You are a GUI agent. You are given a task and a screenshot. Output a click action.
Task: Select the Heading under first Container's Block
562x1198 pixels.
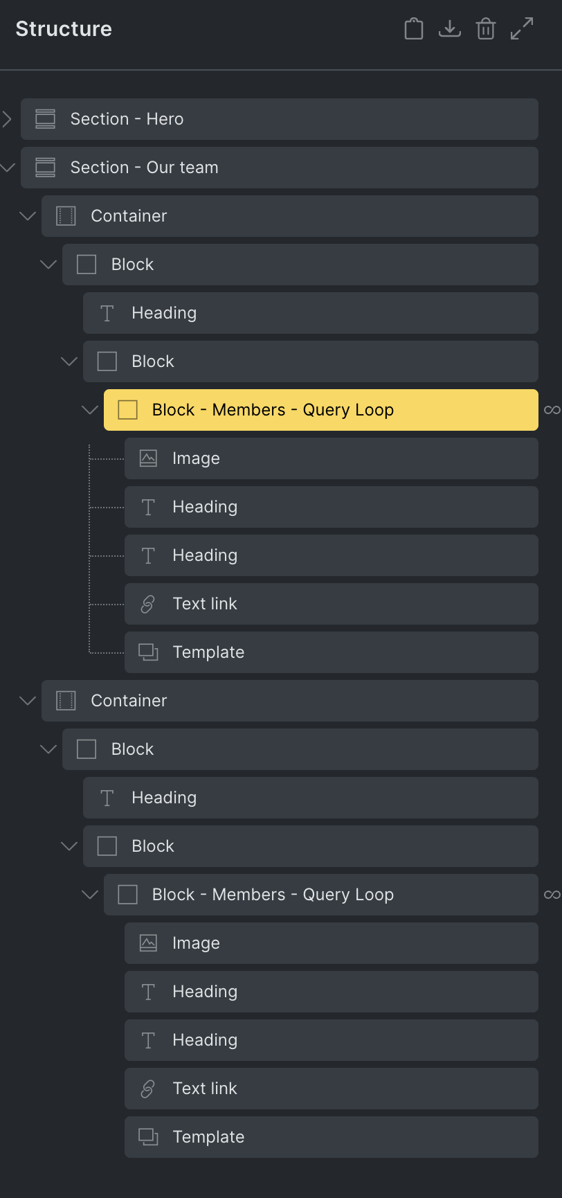tap(311, 313)
